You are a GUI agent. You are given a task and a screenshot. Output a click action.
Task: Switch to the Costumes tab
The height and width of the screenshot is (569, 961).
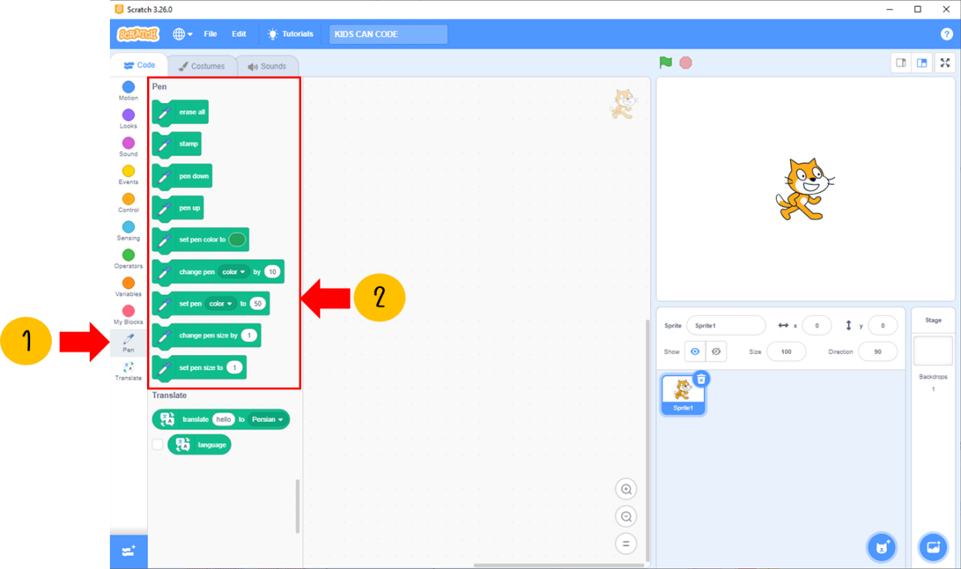(x=201, y=67)
